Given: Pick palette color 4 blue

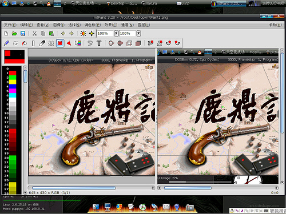Looking at the screenshot, I should click(13, 86).
